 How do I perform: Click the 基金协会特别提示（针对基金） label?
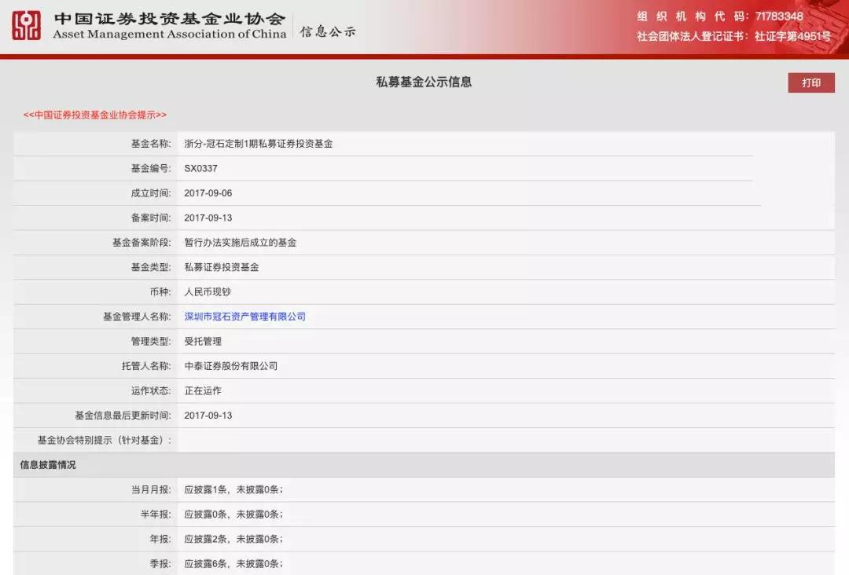(x=104, y=441)
